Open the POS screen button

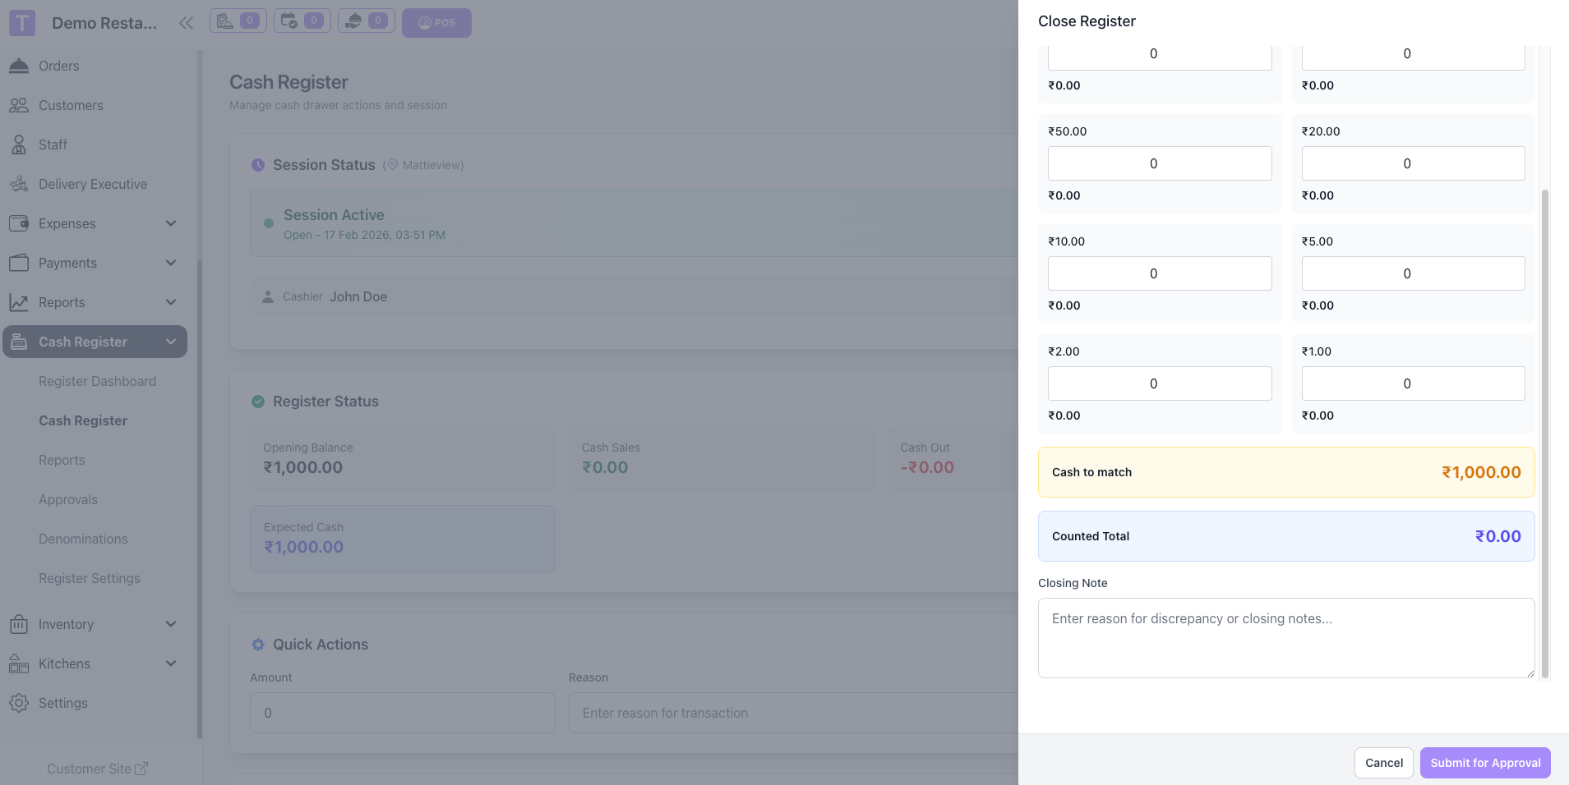436,23
